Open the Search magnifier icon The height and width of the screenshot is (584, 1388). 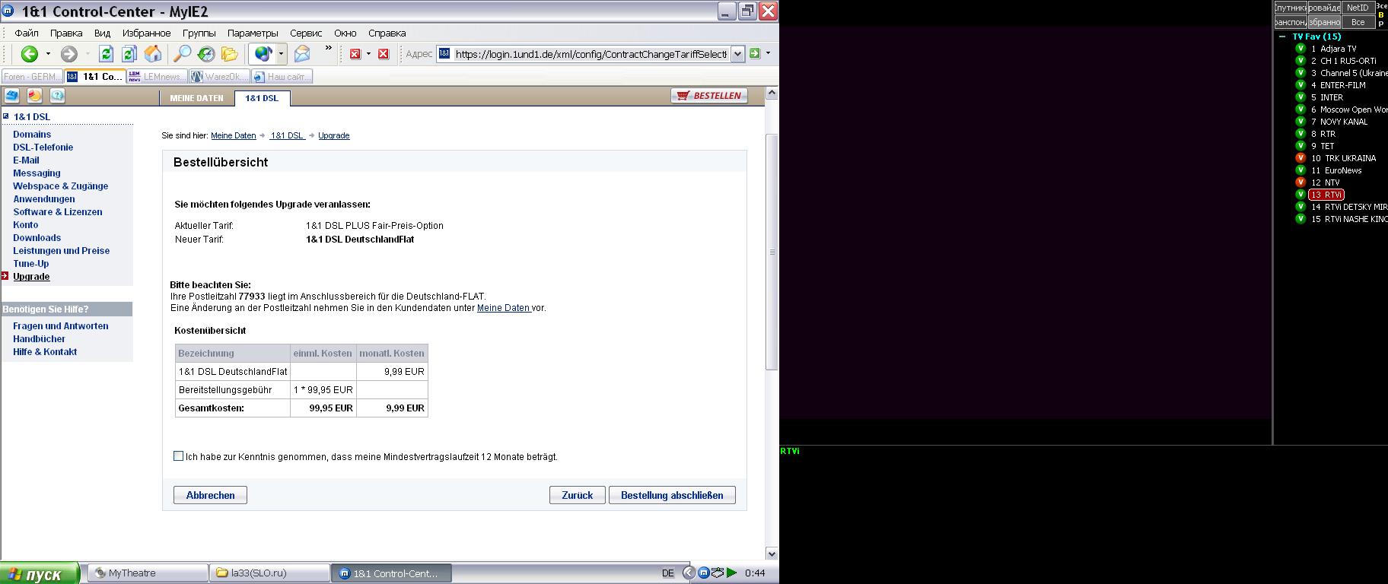click(182, 54)
